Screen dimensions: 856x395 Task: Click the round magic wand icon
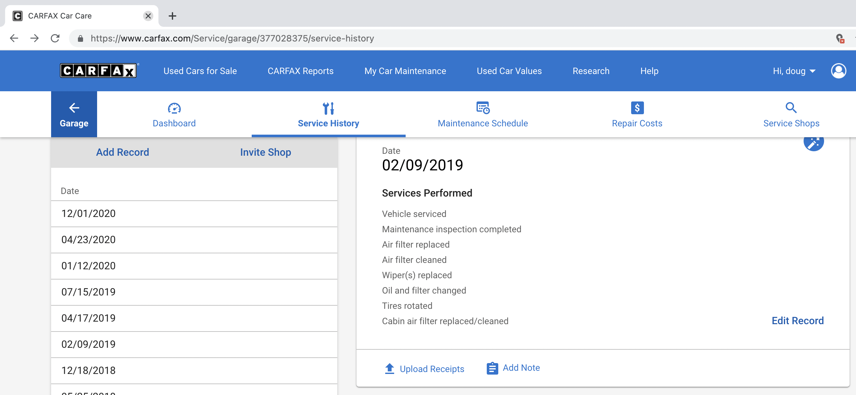(x=813, y=142)
